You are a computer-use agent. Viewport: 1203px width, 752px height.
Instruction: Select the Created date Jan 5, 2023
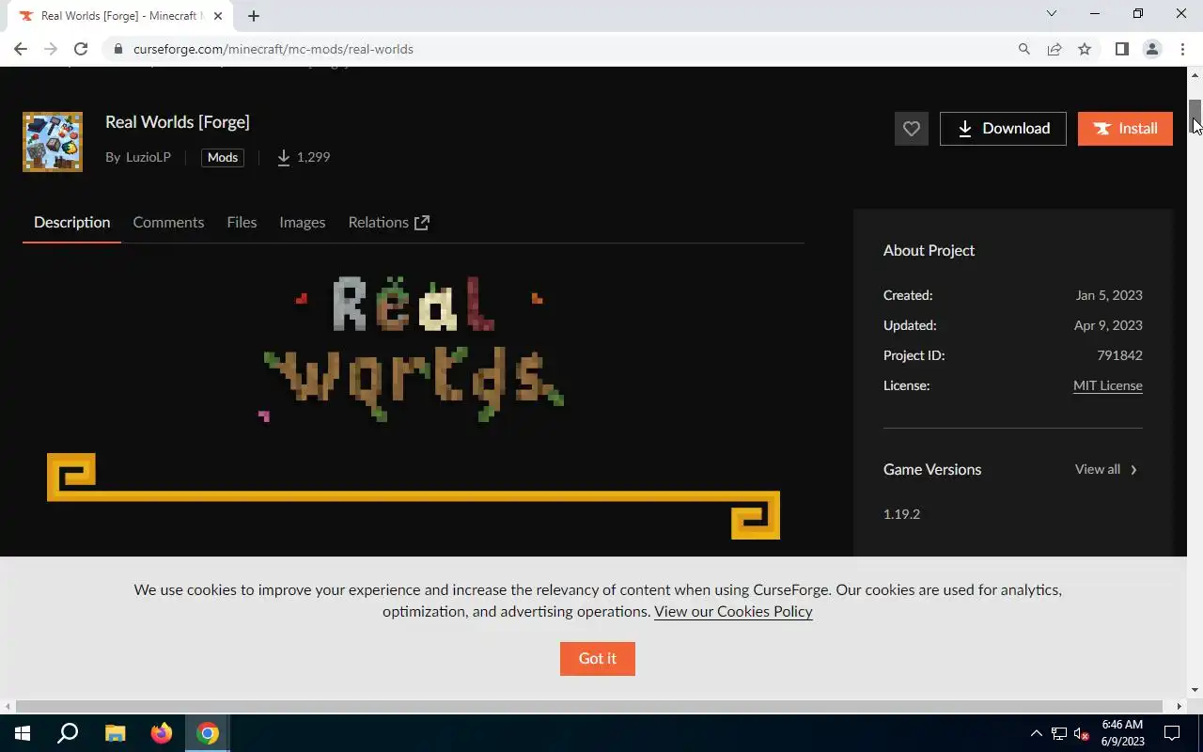tap(1109, 295)
